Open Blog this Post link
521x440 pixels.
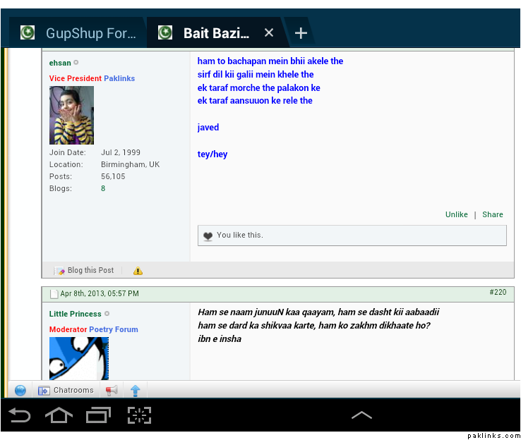90,271
